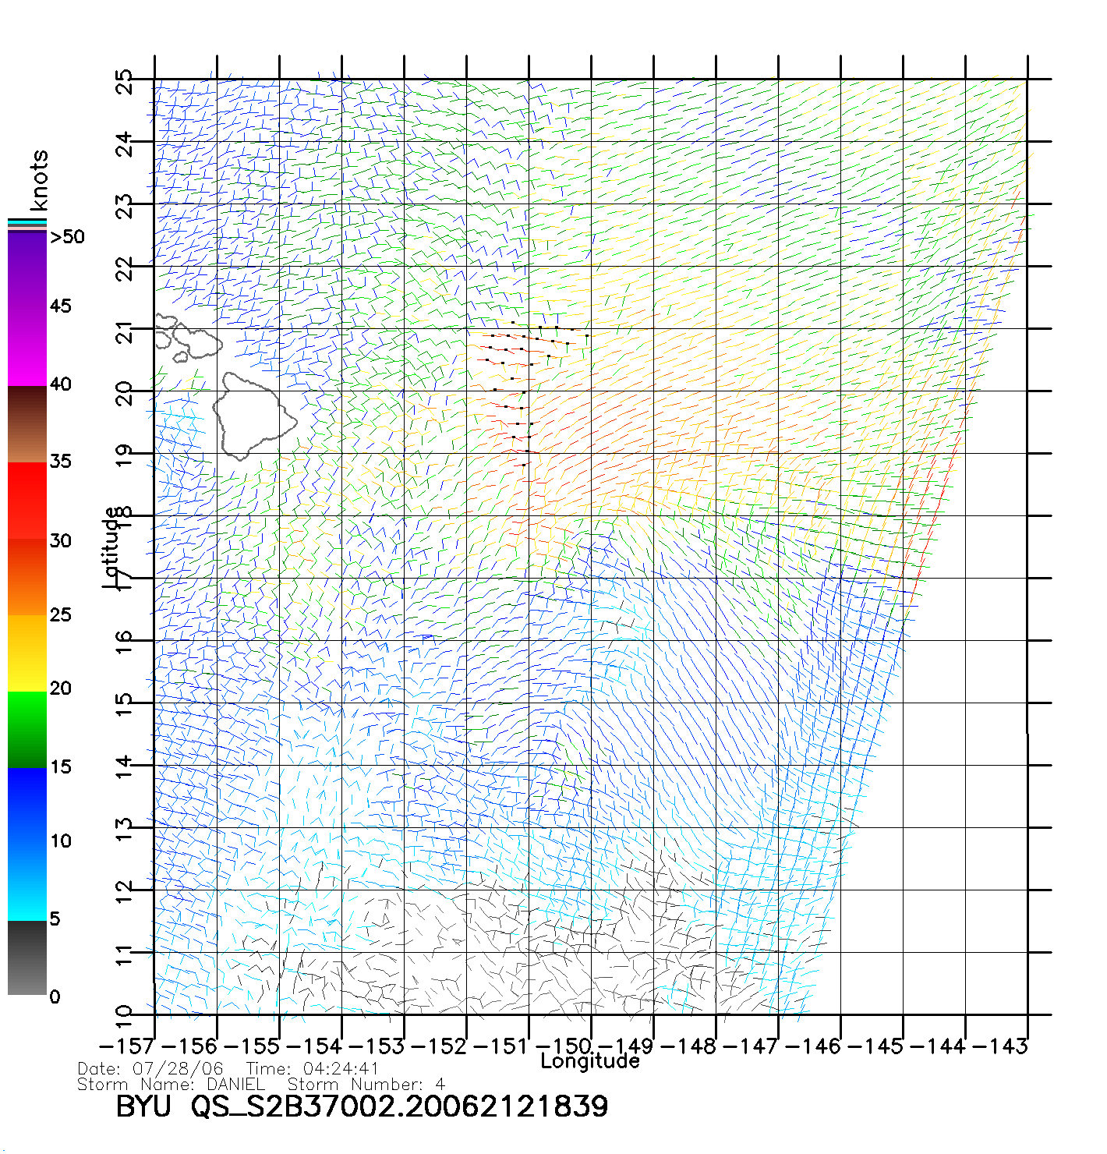Click the date text 07/28/06
1107x1154 pixels.
[178, 1069]
